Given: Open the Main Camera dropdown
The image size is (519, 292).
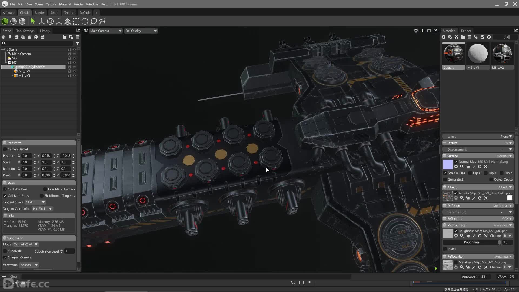Looking at the screenshot, I should point(105,31).
